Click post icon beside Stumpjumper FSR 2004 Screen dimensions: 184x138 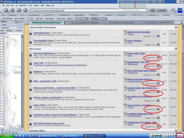click(125, 62)
